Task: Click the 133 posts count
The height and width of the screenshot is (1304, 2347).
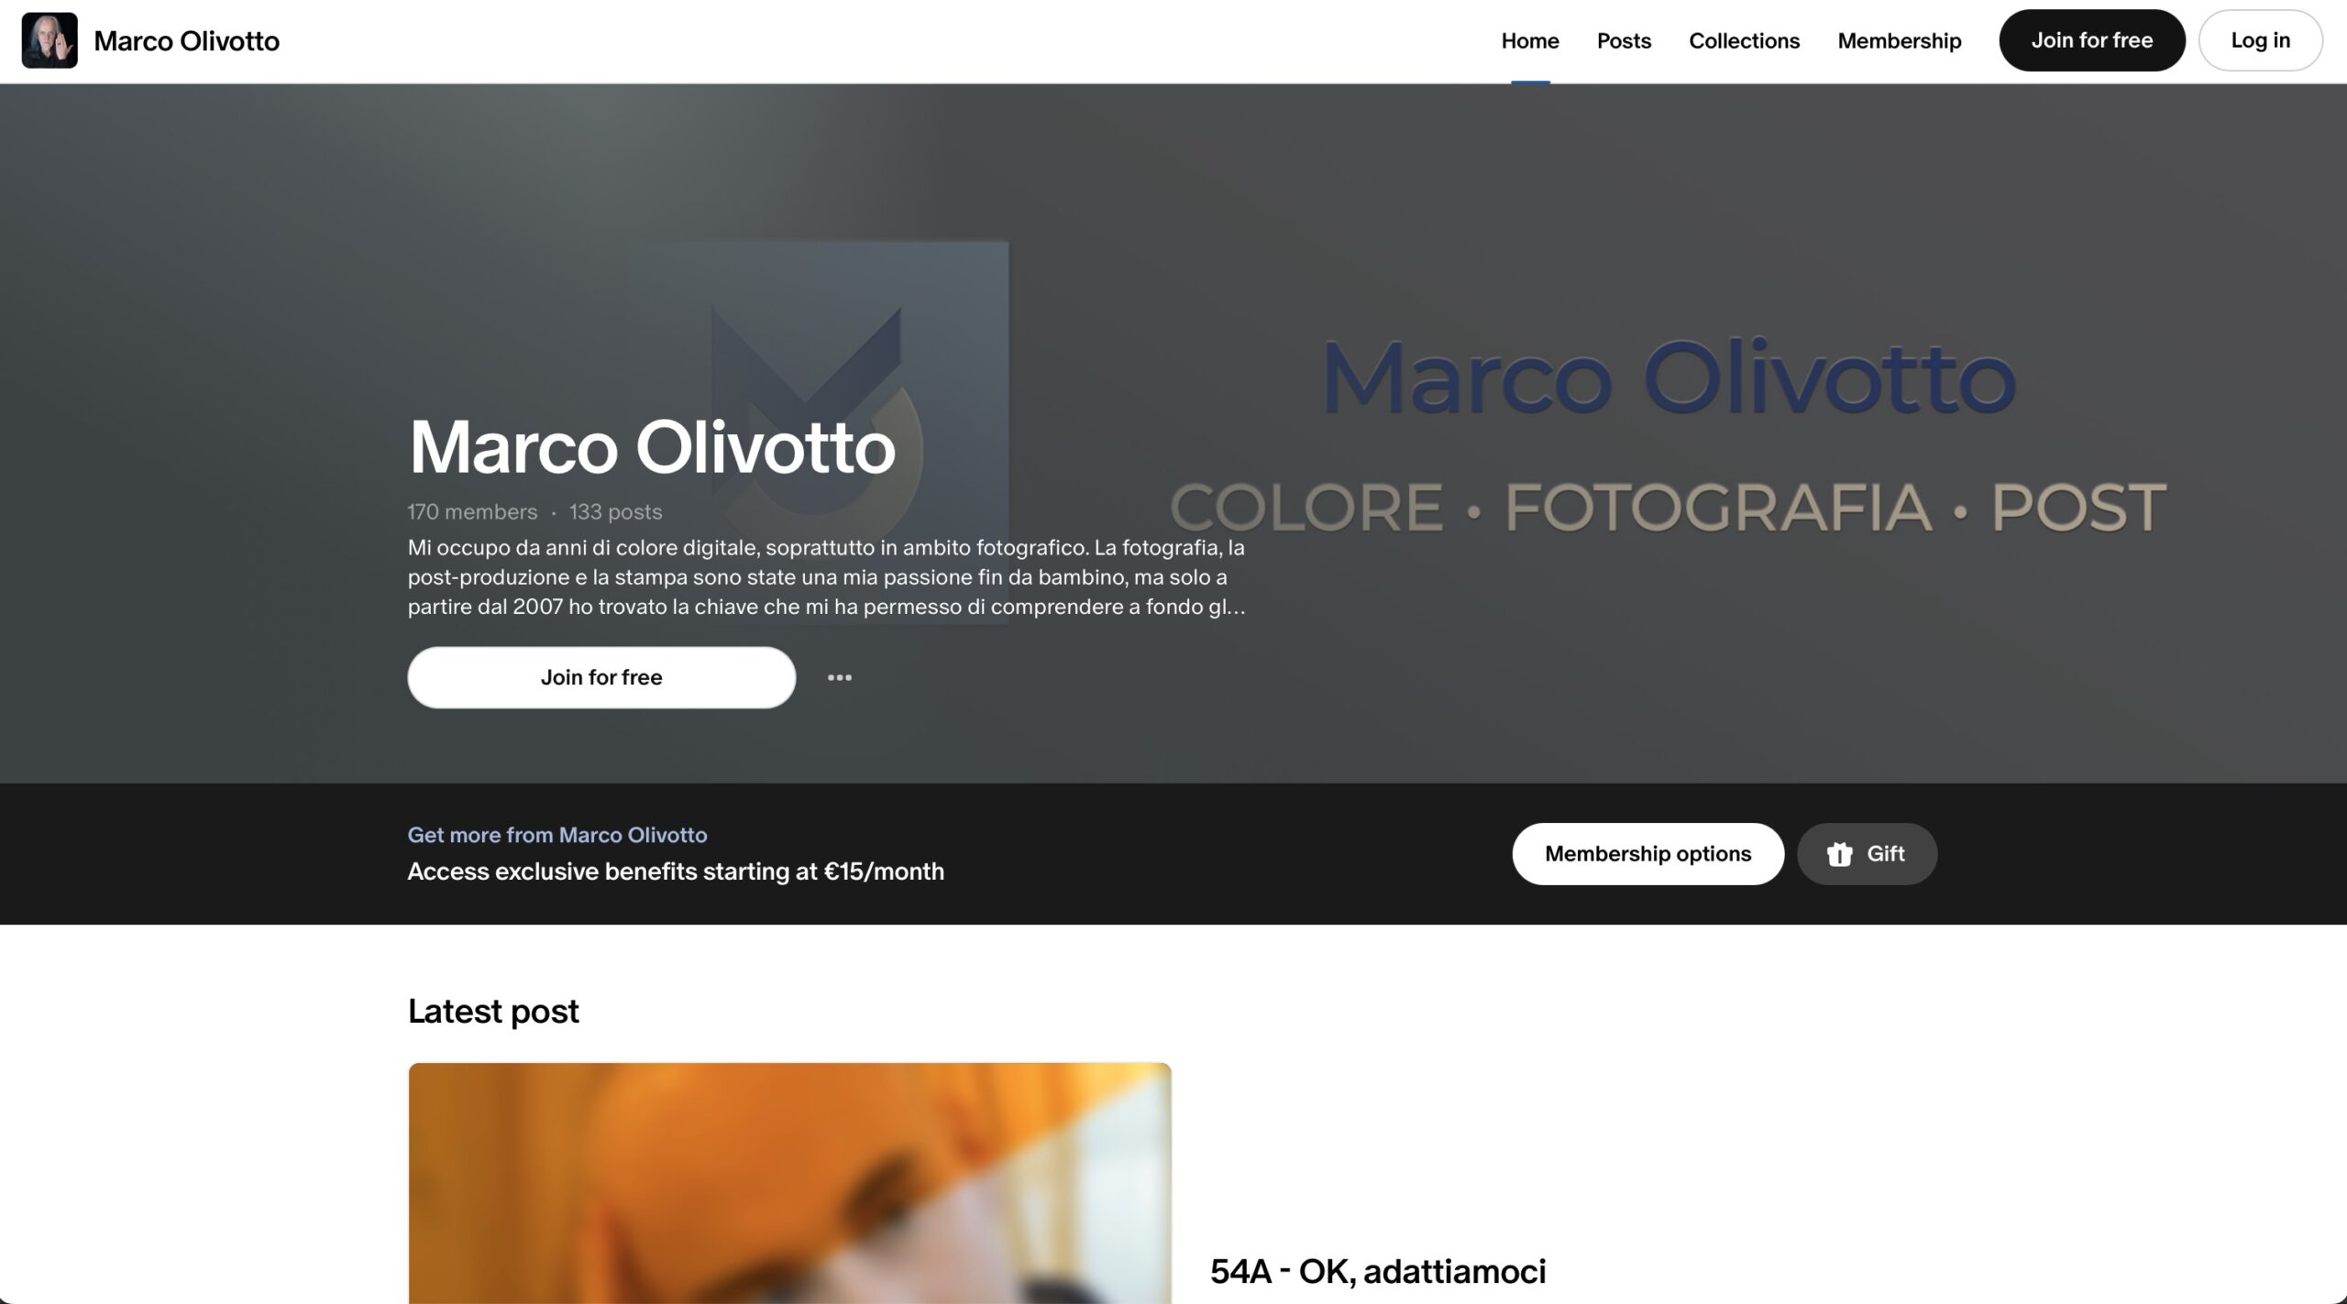Action: coord(615,512)
